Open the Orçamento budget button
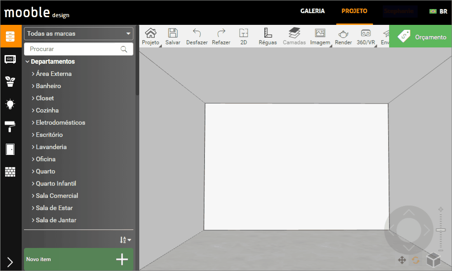Screen dimensions: 452x271 (420, 36)
